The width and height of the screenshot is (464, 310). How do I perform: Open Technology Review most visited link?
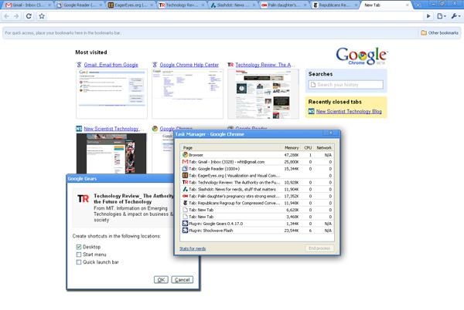(x=264, y=65)
